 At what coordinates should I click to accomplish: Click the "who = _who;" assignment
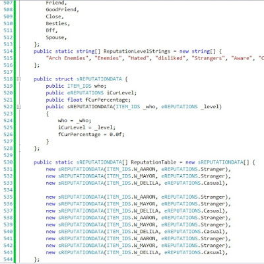point(75,121)
